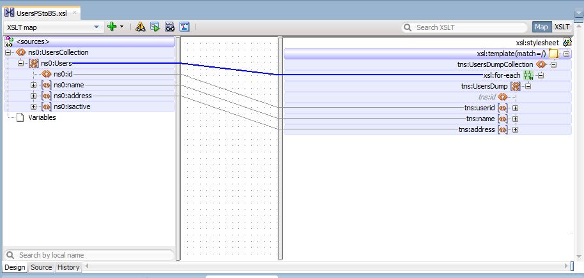Click the glasses report toolbar icon
This screenshot has height=278, width=584.
click(x=170, y=27)
